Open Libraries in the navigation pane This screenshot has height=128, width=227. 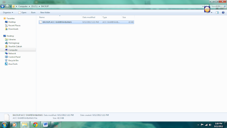pyautogui.click(x=12, y=39)
